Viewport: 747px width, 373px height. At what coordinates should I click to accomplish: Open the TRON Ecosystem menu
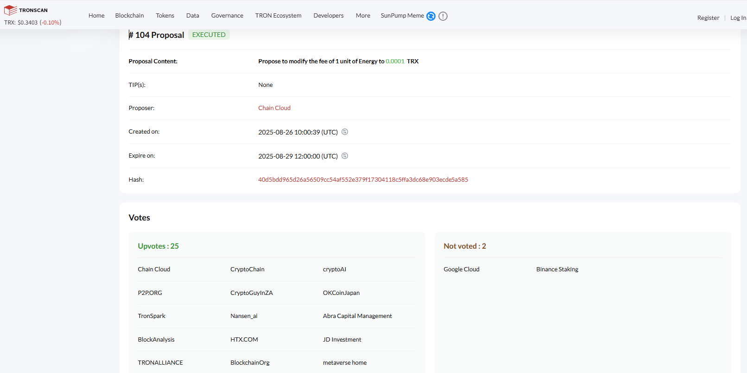click(278, 16)
